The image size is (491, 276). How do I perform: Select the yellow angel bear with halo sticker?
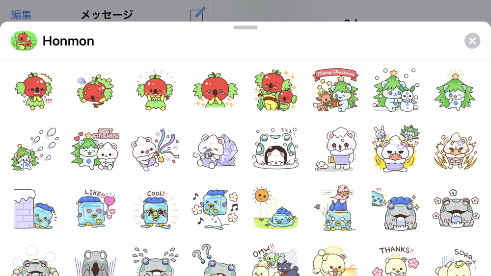click(335, 261)
